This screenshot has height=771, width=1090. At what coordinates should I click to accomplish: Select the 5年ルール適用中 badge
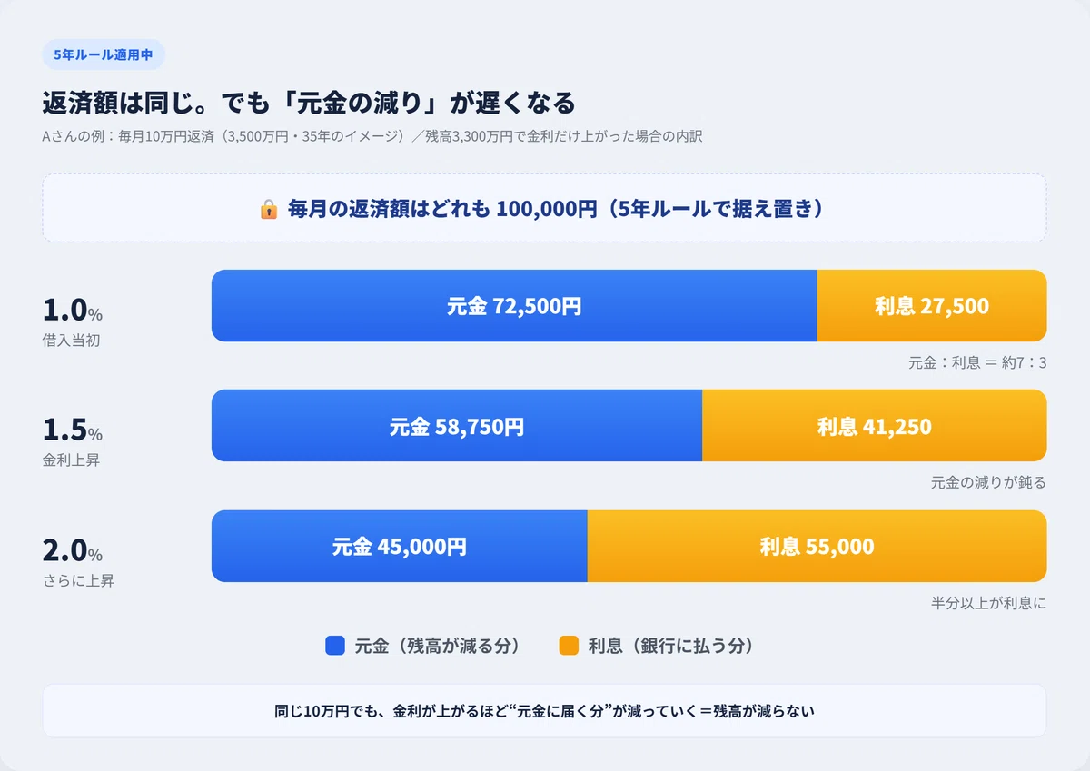tap(104, 54)
